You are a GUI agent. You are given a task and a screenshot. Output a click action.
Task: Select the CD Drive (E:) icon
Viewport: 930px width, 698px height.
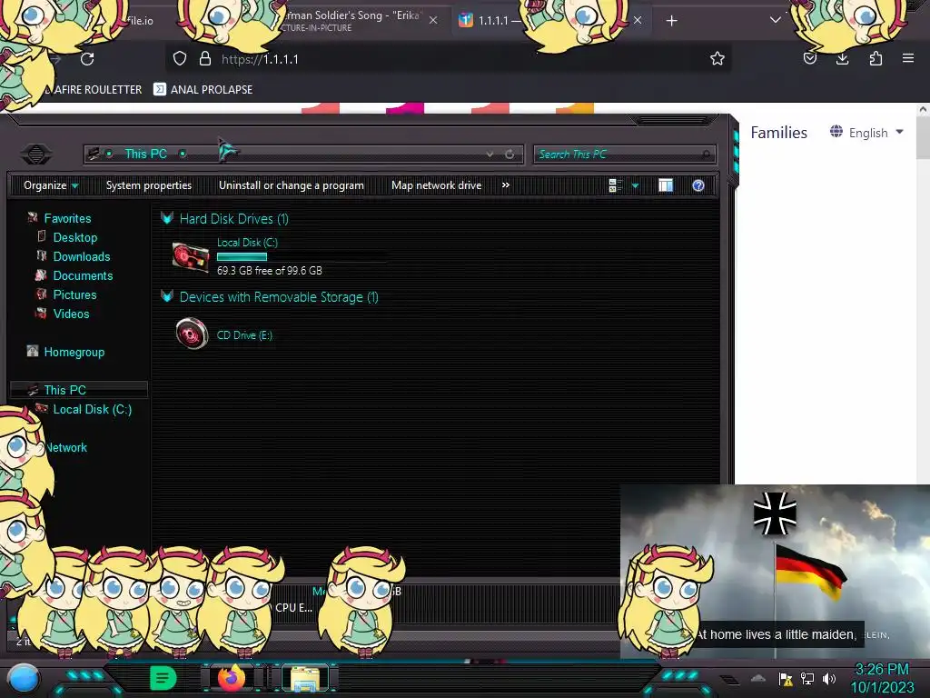point(192,334)
